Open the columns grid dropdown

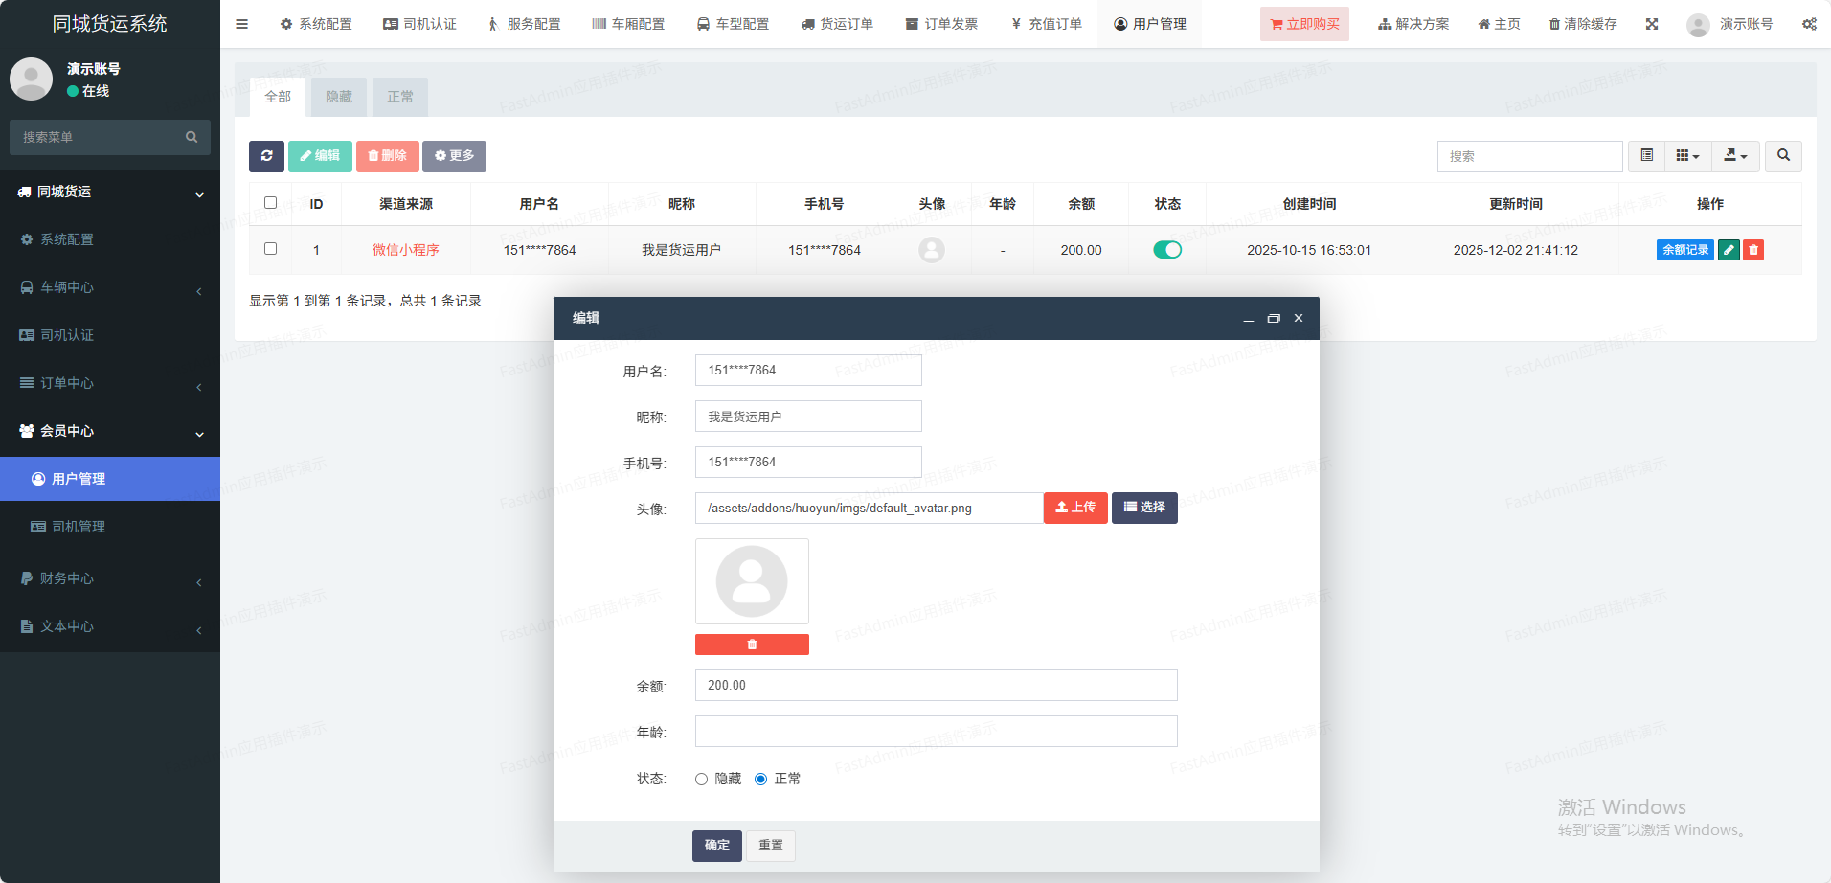coord(1687,156)
